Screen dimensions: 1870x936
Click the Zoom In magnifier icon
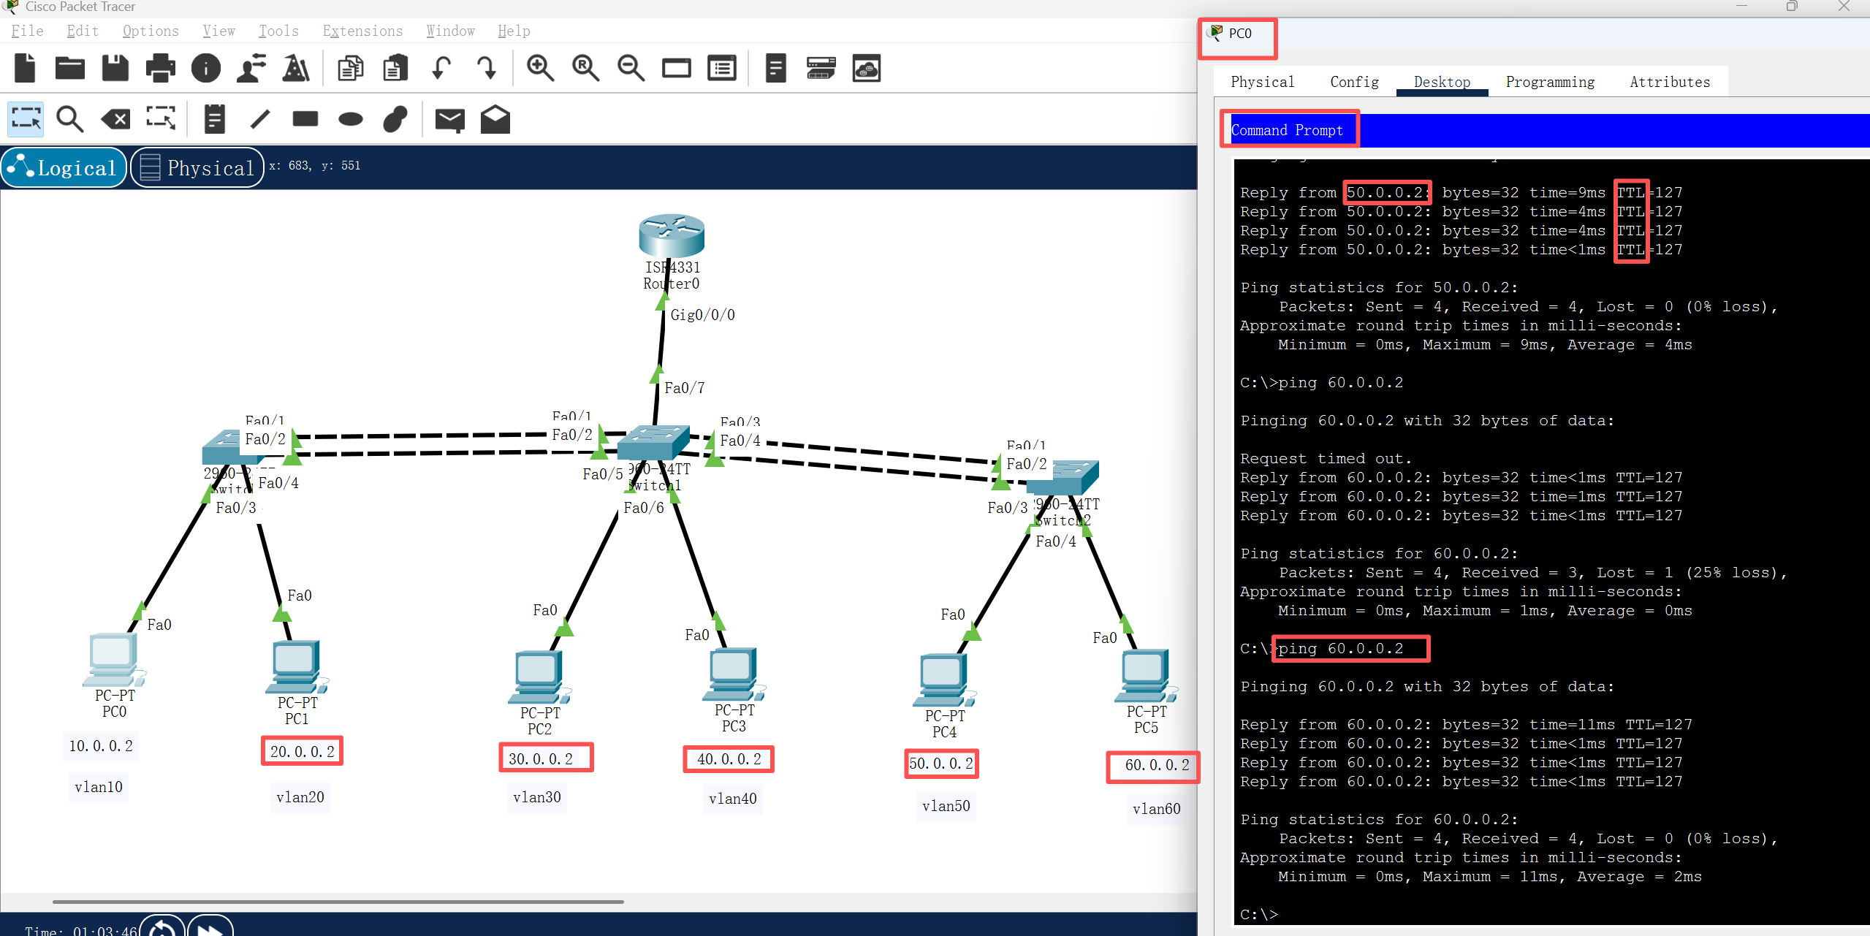click(x=540, y=69)
